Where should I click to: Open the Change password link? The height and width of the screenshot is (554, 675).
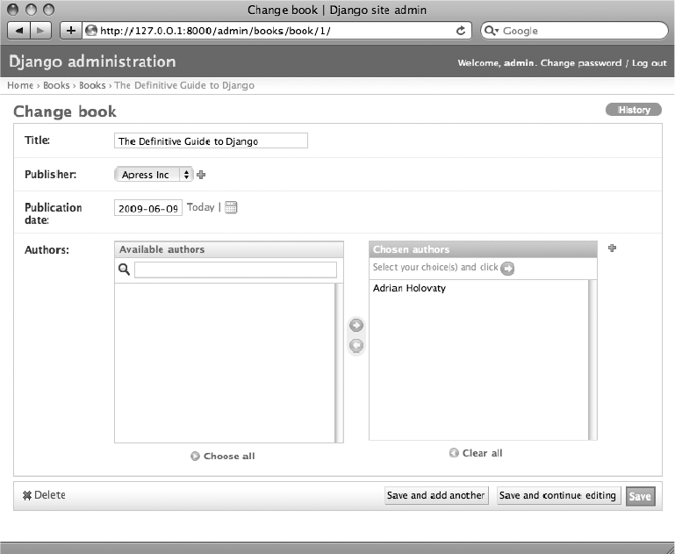tap(581, 63)
